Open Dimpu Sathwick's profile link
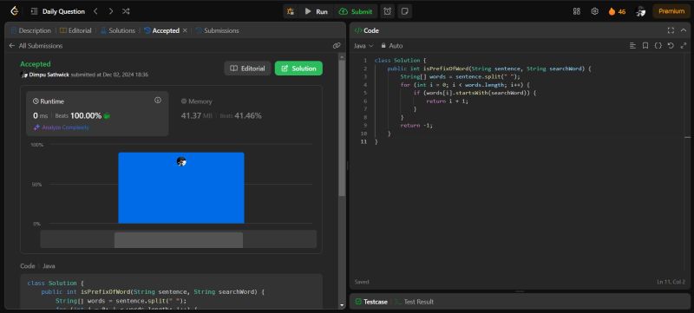This screenshot has width=694, height=313. point(49,75)
